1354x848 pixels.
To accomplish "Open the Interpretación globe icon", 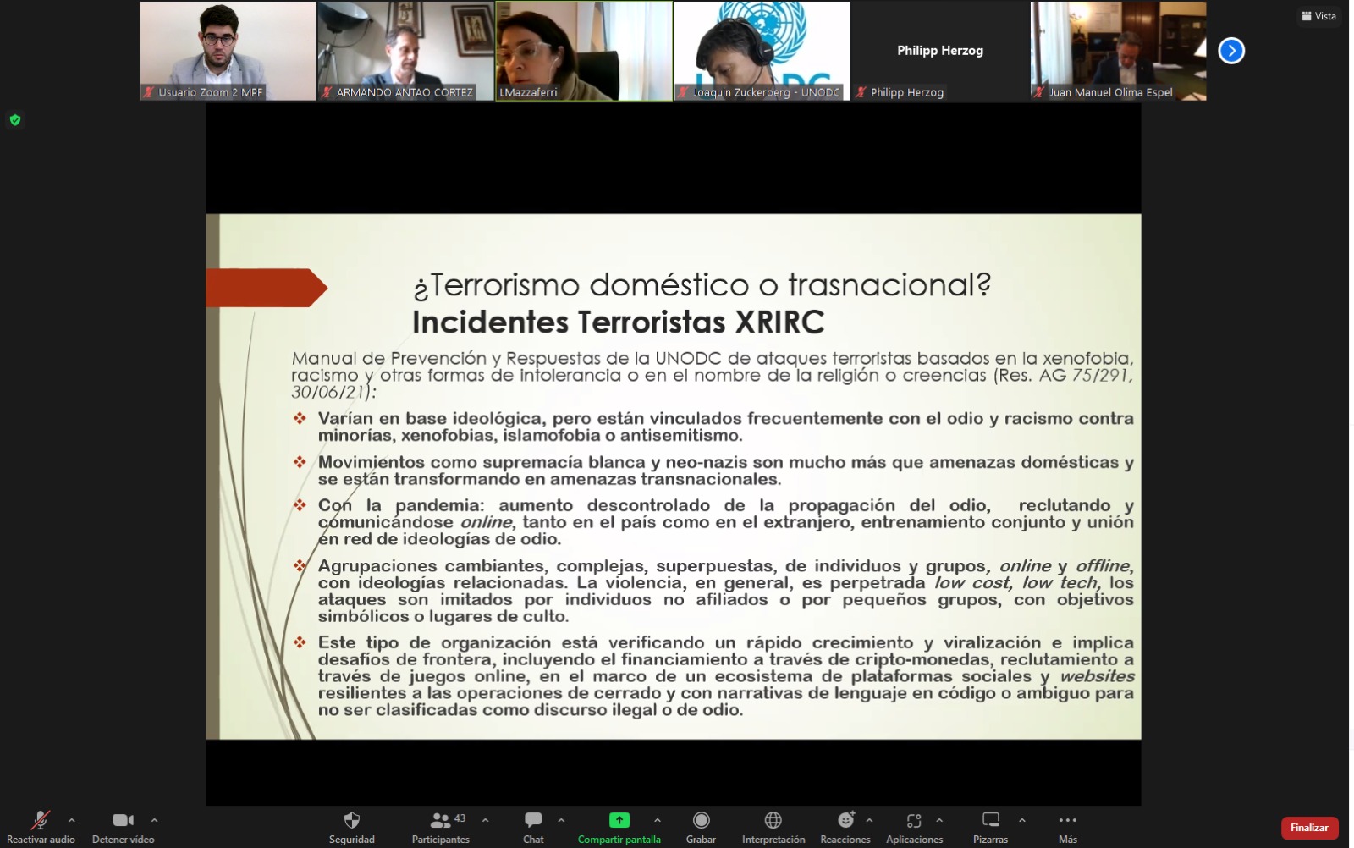I will click(x=773, y=820).
